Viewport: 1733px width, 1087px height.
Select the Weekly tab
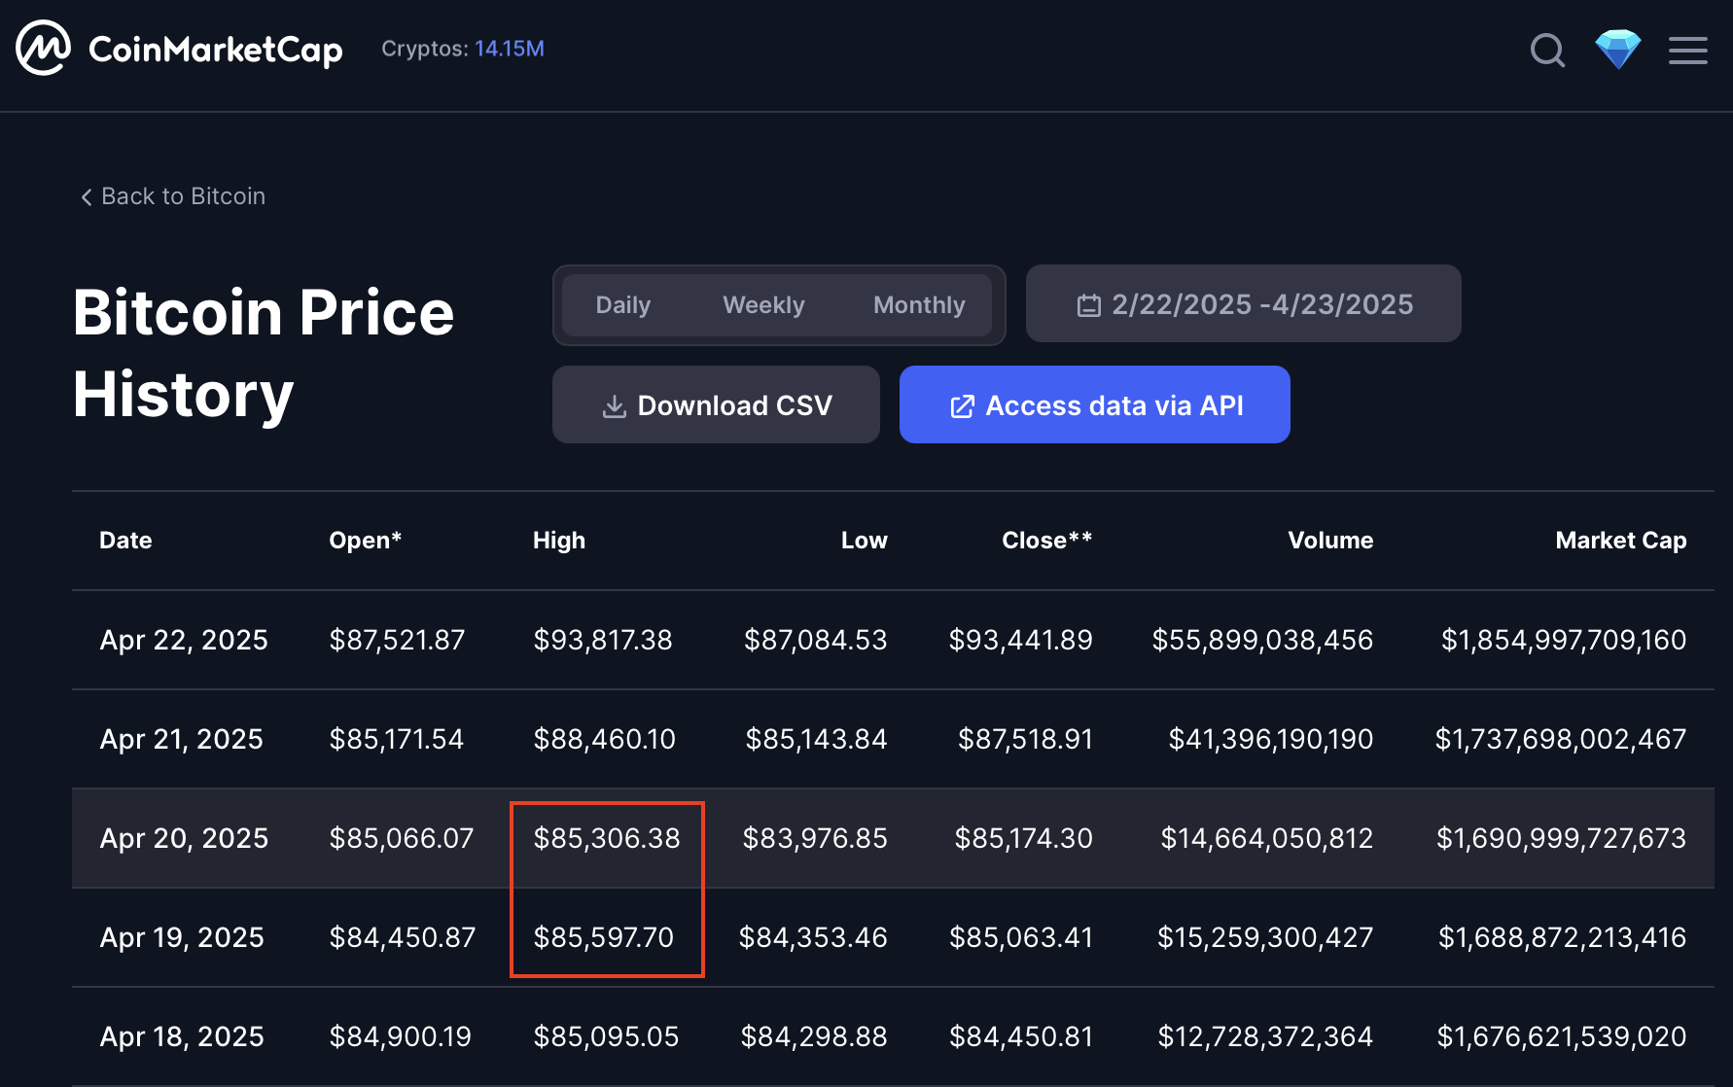(x=763, y=305)
